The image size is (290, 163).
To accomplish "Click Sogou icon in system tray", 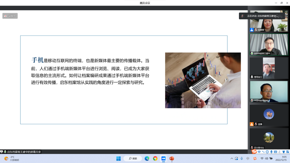I will click(x=255, y=158).
